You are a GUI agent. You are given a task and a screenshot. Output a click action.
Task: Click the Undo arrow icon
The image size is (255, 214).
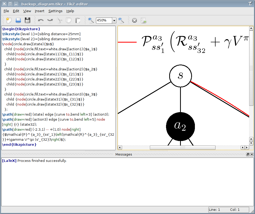coord(41,20)
